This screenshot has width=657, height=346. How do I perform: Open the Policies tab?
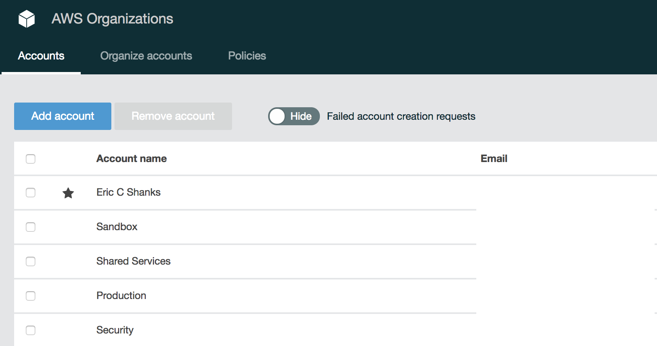pos(247,56)
